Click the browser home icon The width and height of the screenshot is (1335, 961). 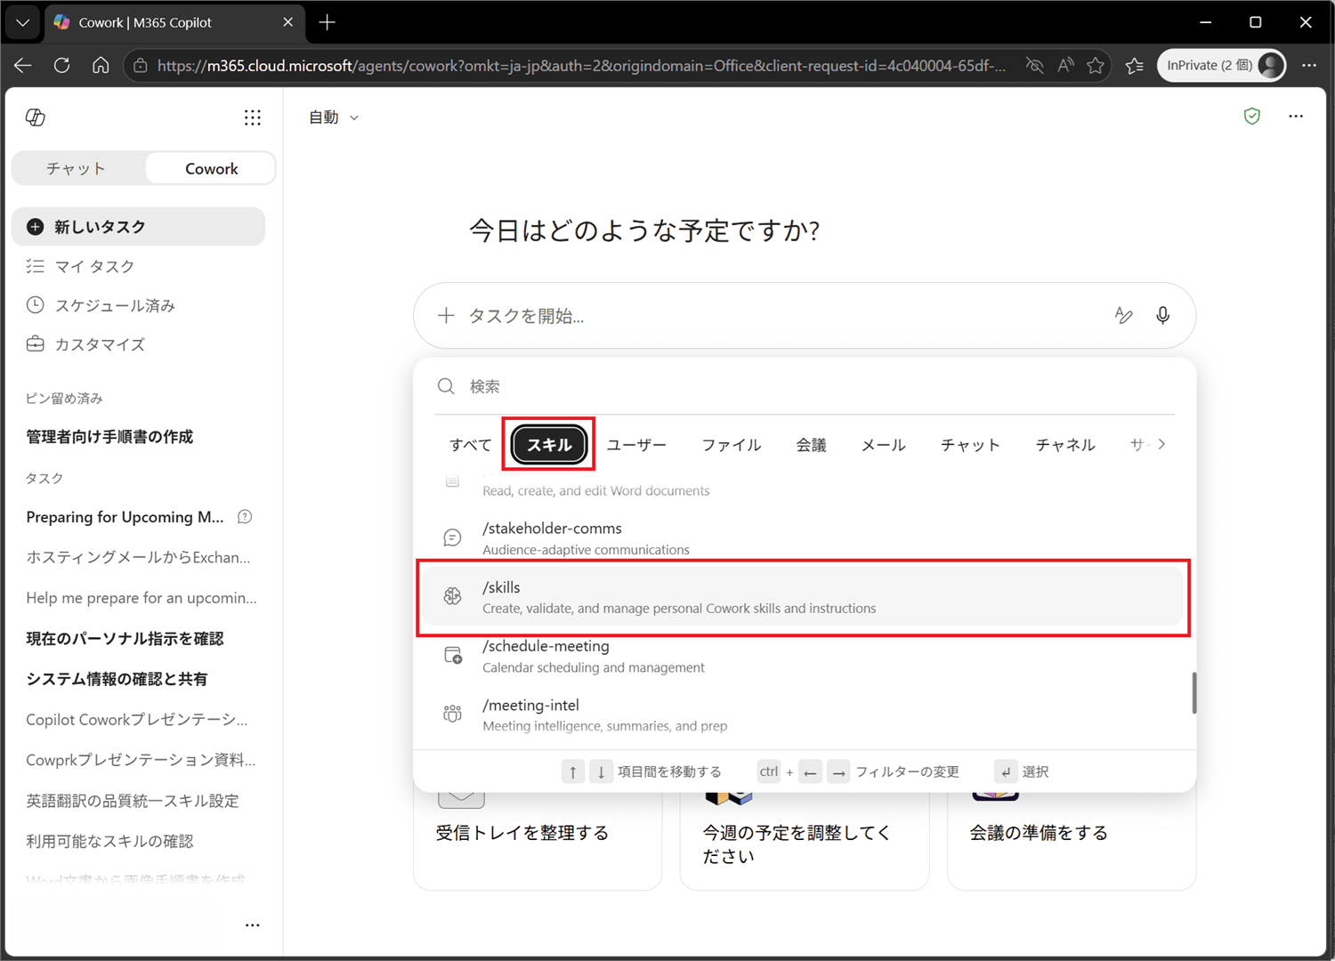click(x=101, y=65)
